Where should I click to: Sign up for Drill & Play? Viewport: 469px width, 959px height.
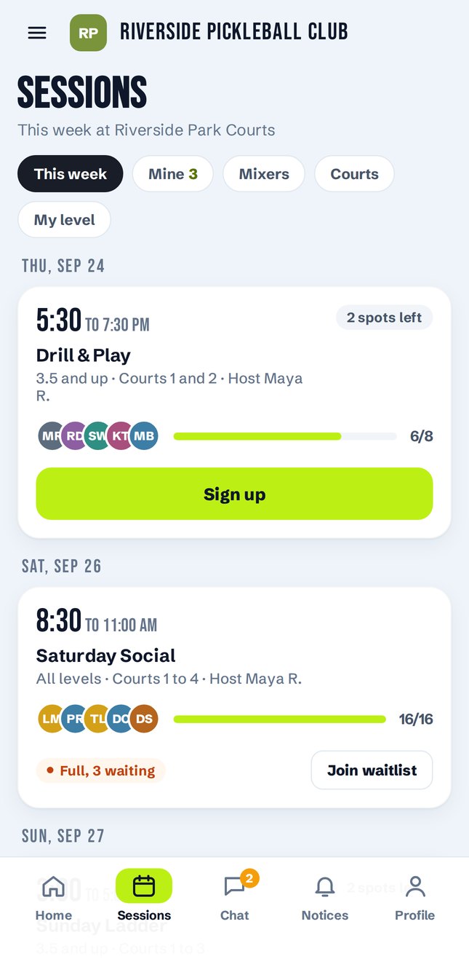(234, 494)
